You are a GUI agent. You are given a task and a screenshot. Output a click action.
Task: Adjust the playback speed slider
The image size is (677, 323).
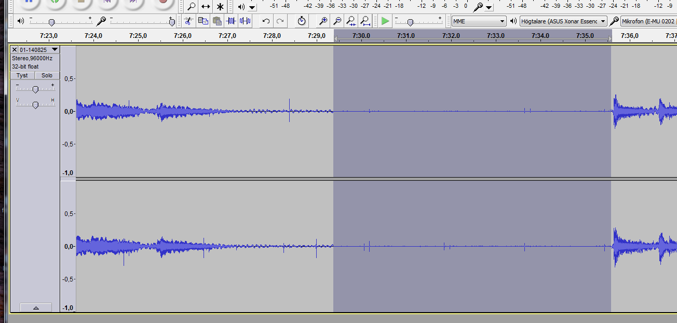pyautogui.click(x=410, y=22)
